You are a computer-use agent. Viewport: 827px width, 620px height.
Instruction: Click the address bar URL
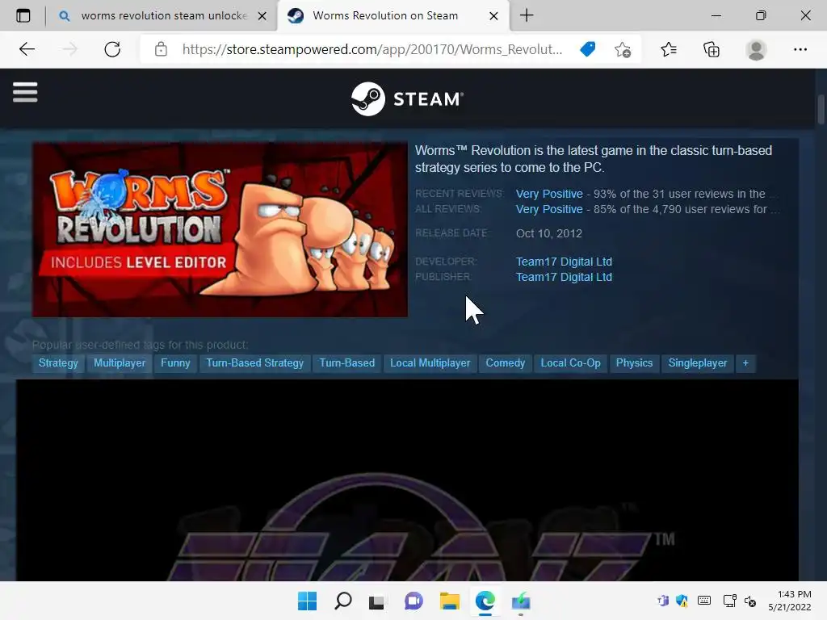point(372,49)
